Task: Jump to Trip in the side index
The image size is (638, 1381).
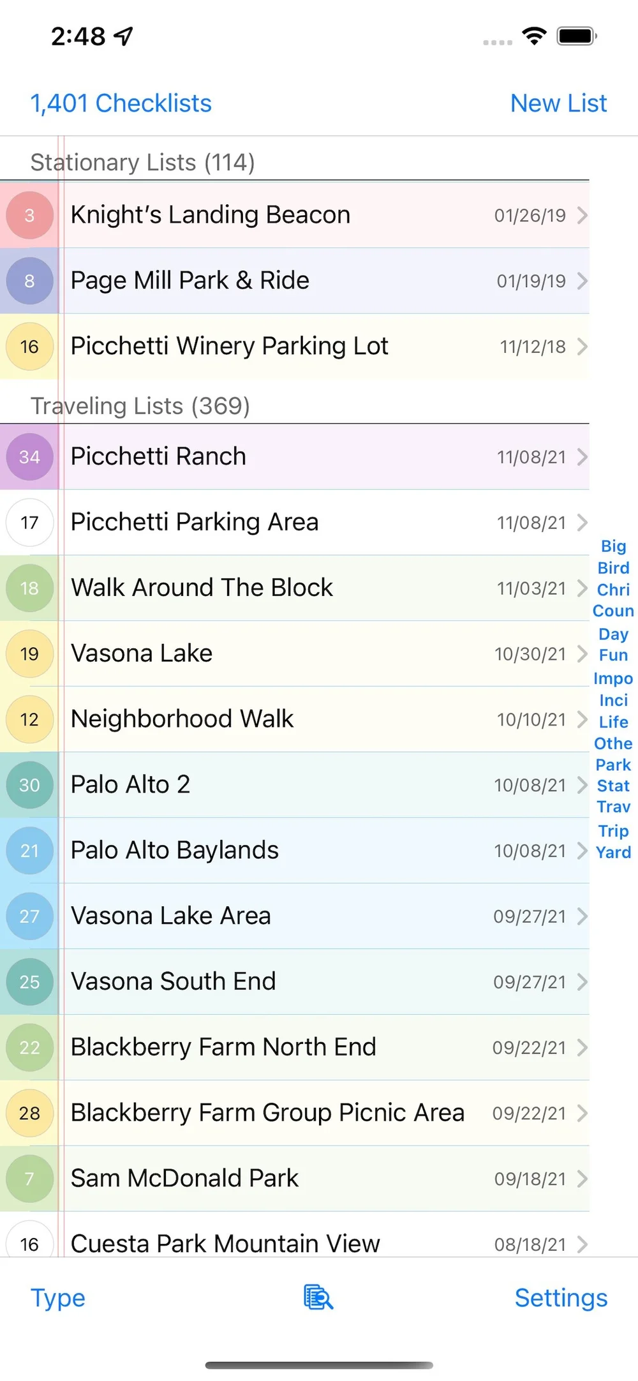Action: pos(613,831)
